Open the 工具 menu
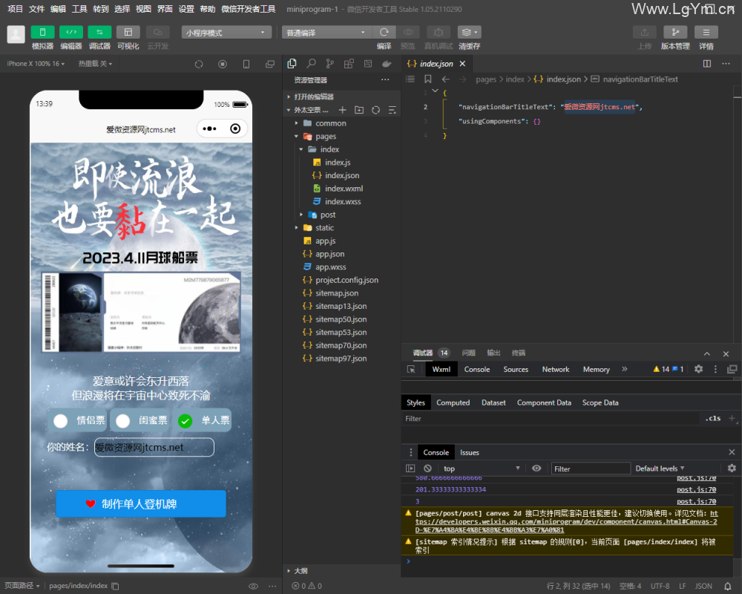Screen dimensions: 742x594 pyautogui.click(x=79, y=9)
